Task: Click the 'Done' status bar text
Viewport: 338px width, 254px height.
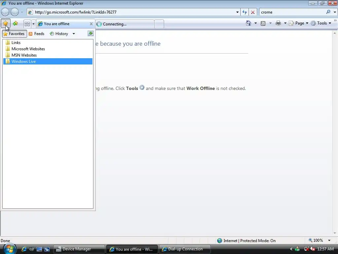Action: [5, 241]
